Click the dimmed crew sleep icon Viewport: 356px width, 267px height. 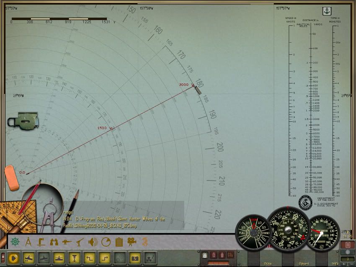(150, 258)
